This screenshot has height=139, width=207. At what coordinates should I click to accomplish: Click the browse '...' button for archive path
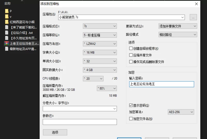coord(193,17)
